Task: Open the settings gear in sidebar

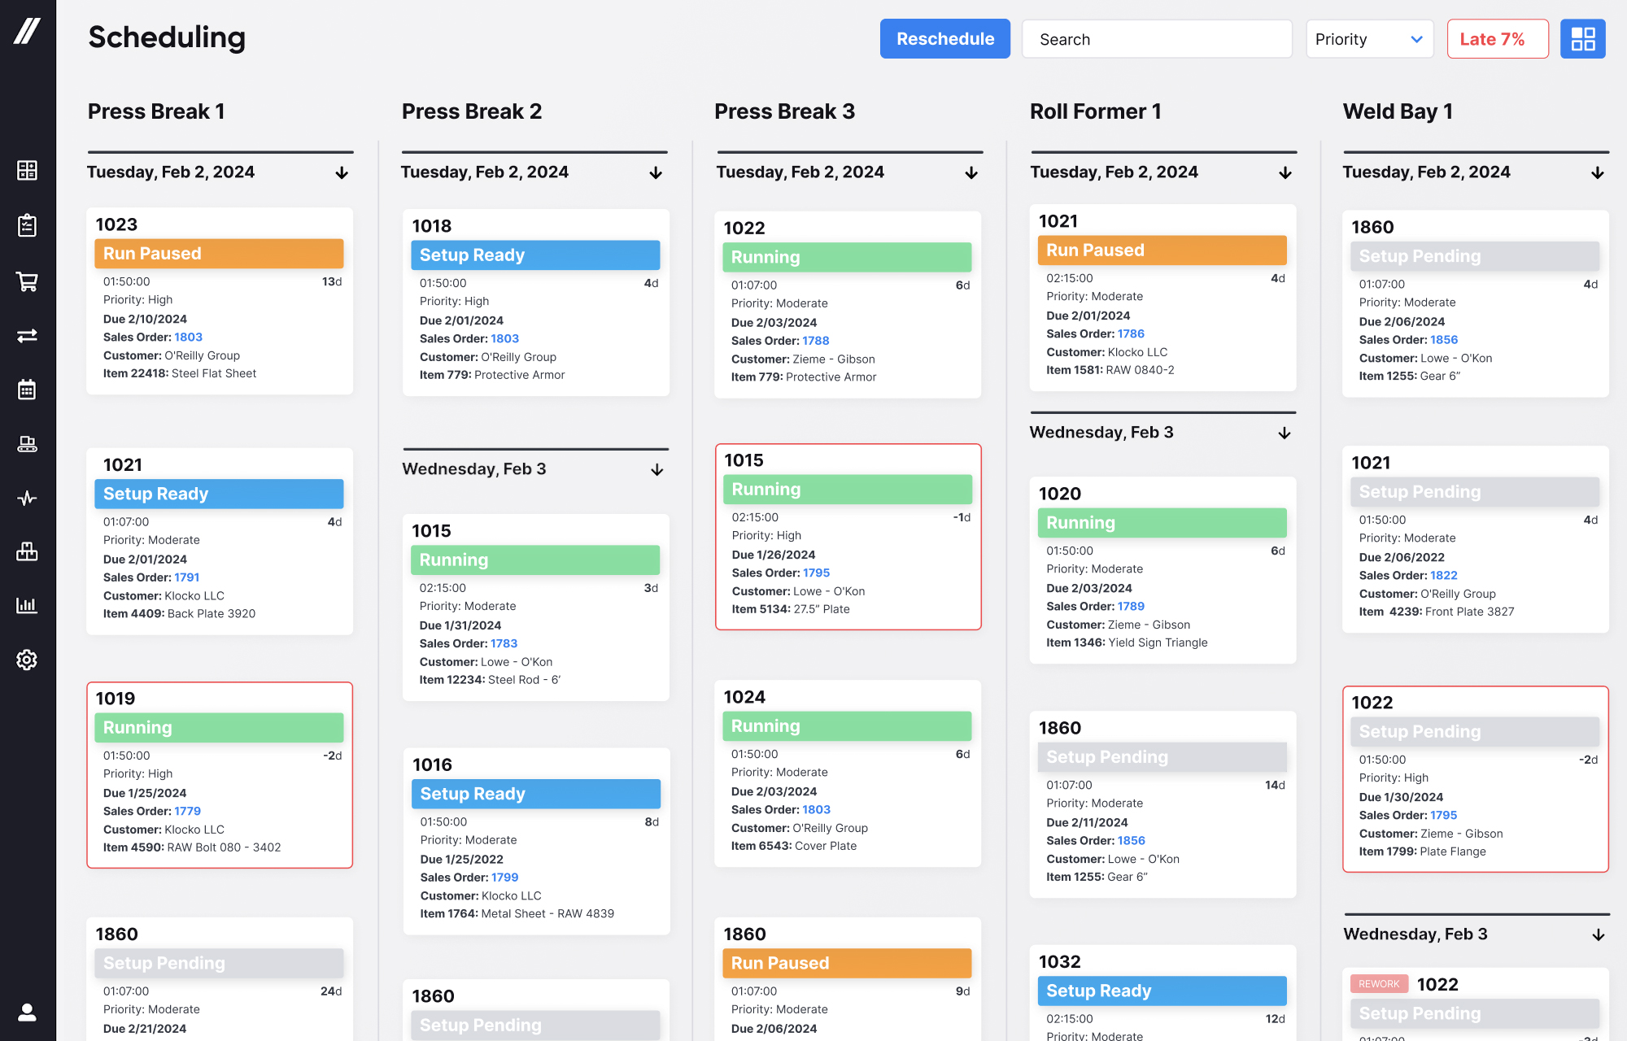Action: [x=27, y=660]
